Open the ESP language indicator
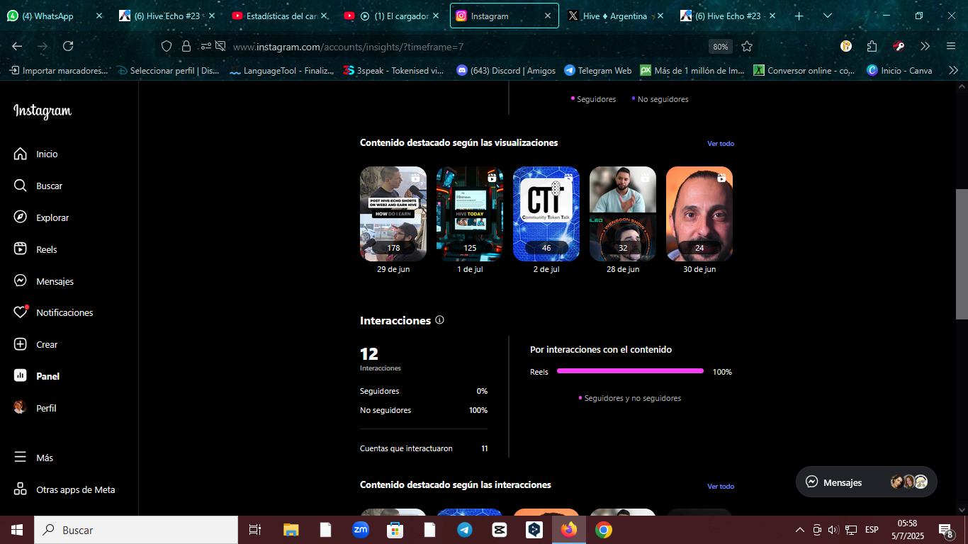This screenshot has height=544, width=968. [872, 530]
